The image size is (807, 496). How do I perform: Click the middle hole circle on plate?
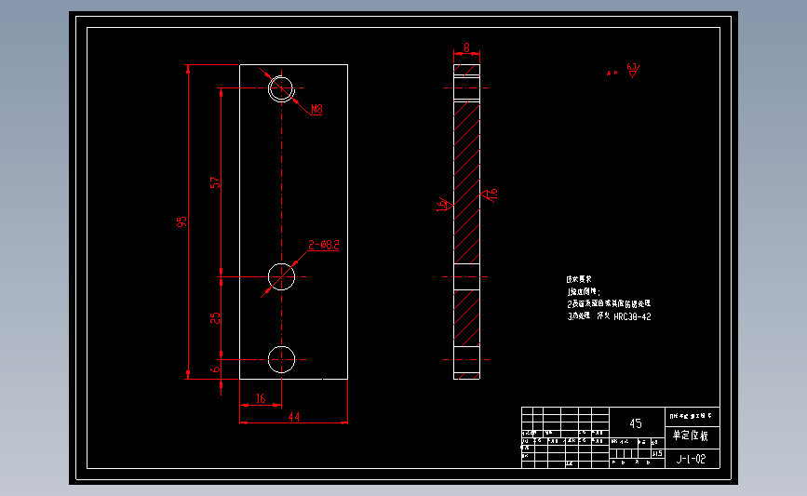tap(281, 276)
